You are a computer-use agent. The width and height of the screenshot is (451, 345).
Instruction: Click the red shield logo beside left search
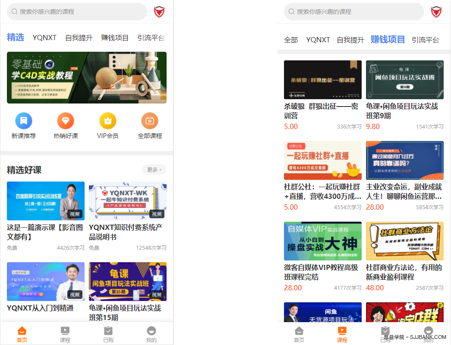click(x=159, y=12)
